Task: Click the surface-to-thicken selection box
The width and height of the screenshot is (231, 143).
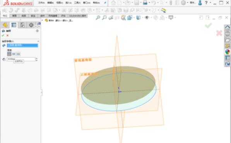Action: [x=22, y=45]
